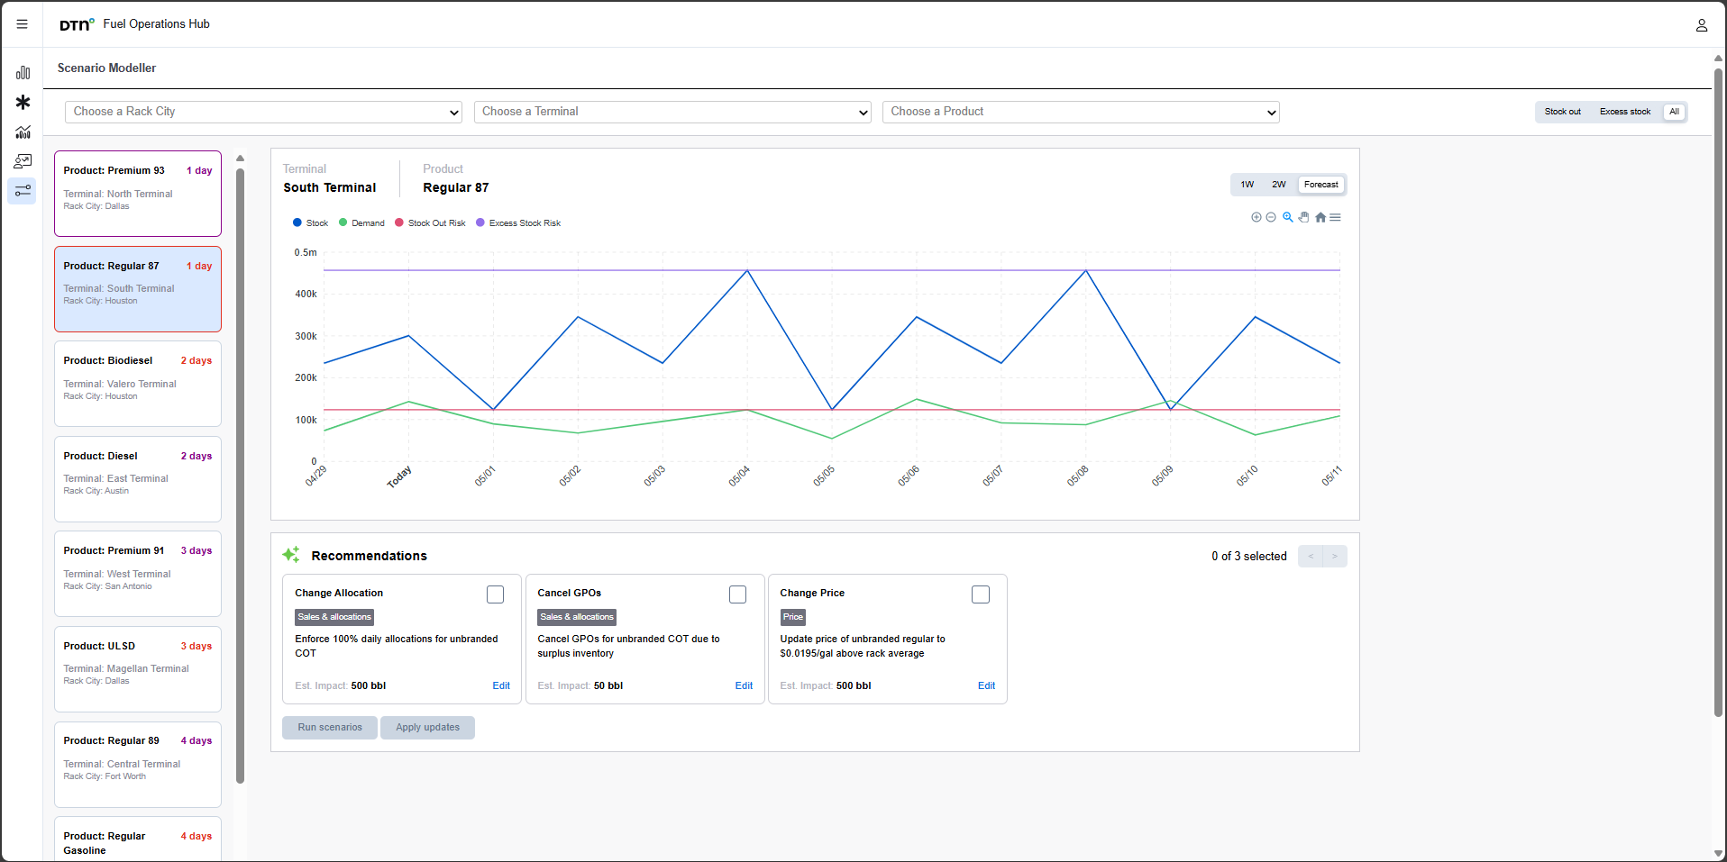Switch chart range to Forecast
This screenshot has height=862, width=1727.
(1320, 185)
